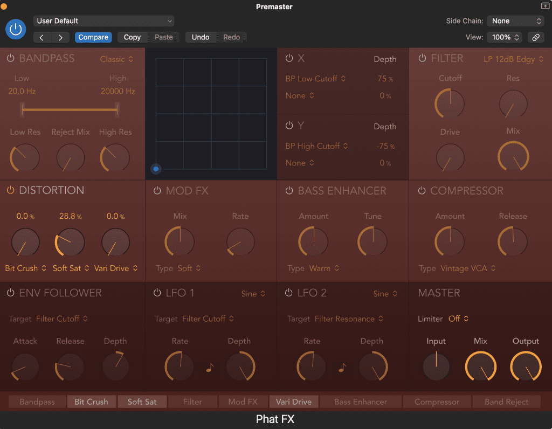The width and height of the screenshot is (552, 429).
Task: Click the Master Input knob
Action: 436,366
